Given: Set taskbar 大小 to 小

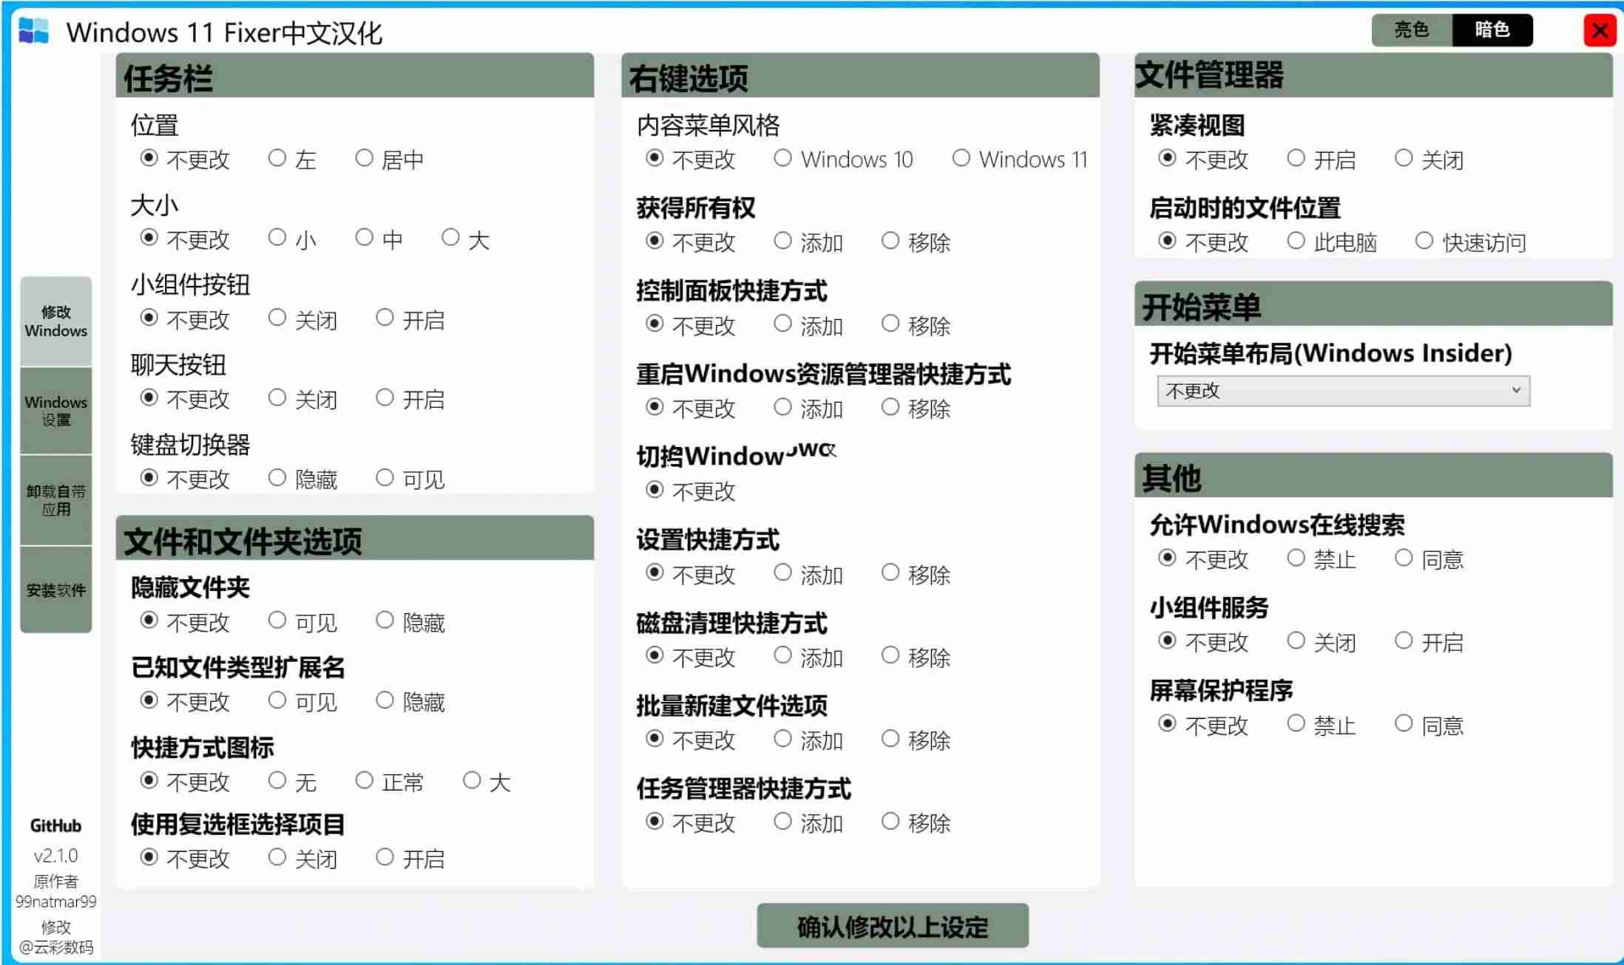Looking at the screenshot, I should pyautogui.click(x=292, y=239).
